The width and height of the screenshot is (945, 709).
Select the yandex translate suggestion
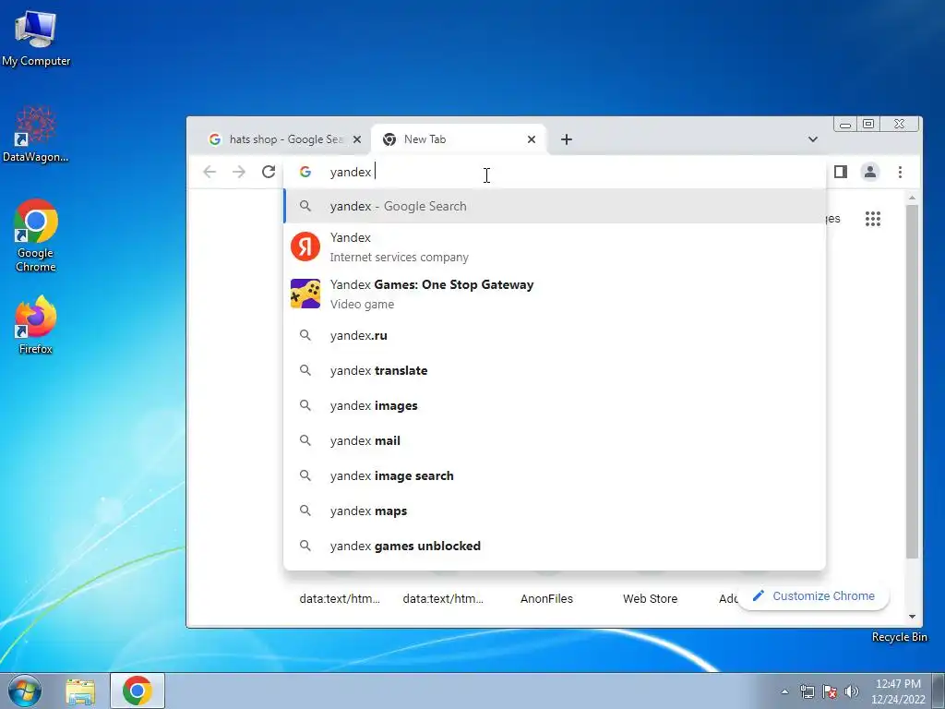click(x=555, y=370)
